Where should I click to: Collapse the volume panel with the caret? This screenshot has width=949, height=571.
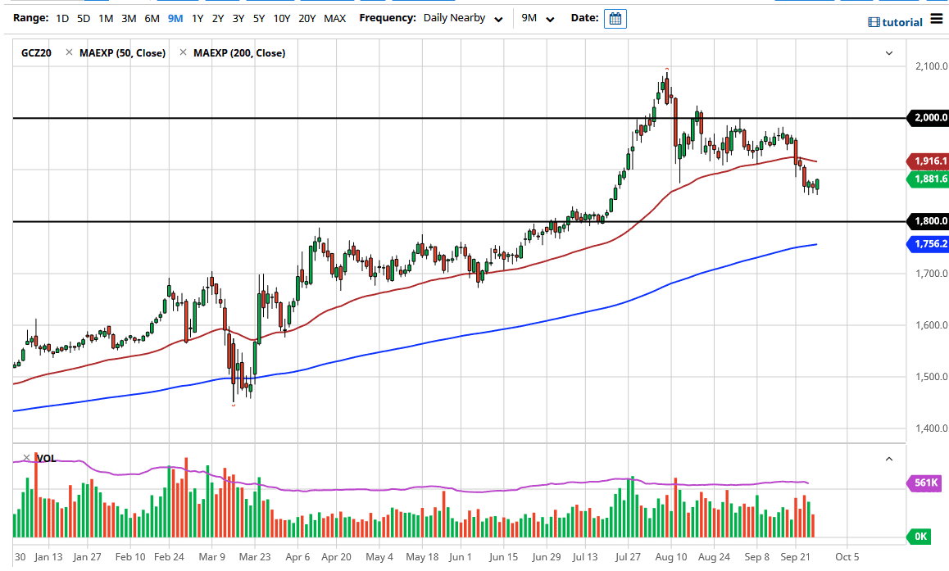tap(889, 459)
